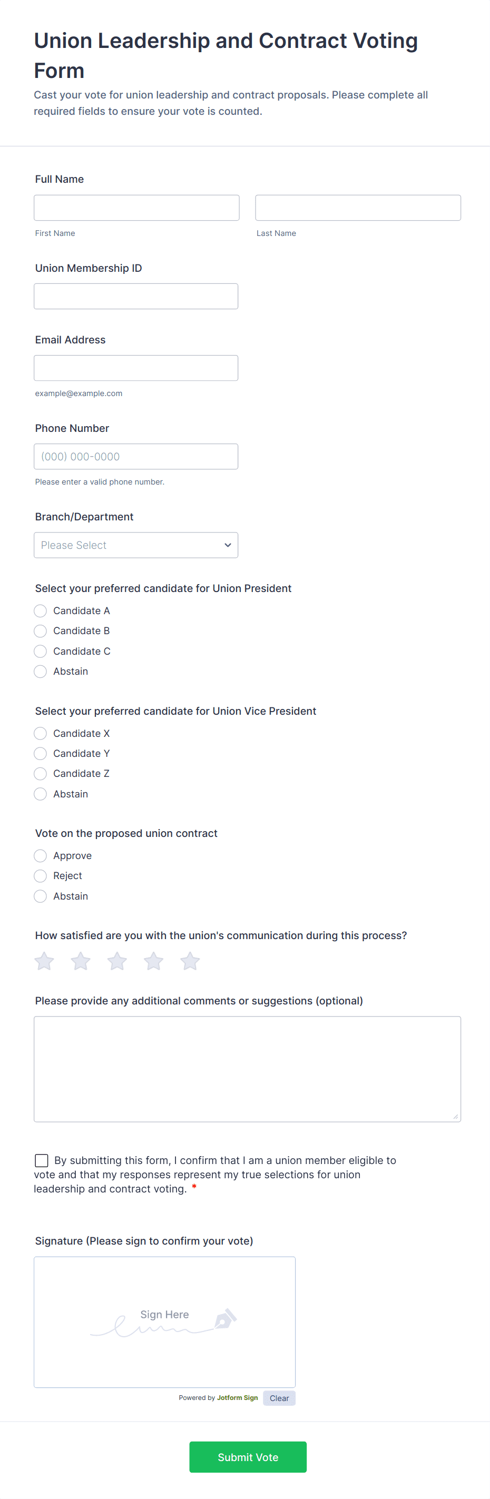The height and width of the screenshot is (1499, 490).
Task: Choose Abstain for Union President
Action: 40,672
